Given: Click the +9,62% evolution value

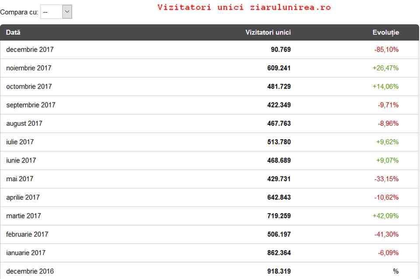Looking at the screenshot, I should click(x=387, y=142).
